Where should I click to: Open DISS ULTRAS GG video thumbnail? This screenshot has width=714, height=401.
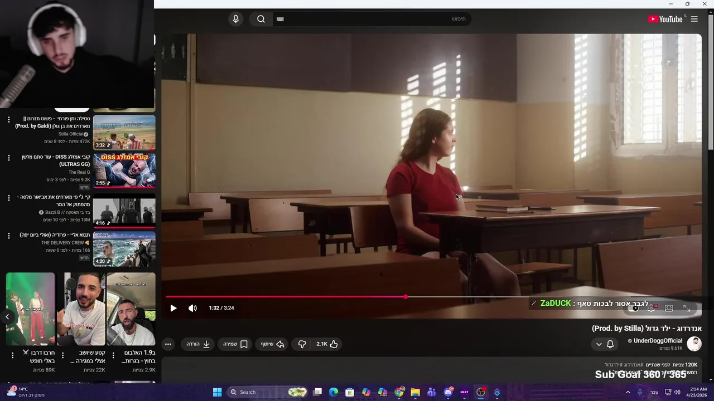pyautogui.click(x=124, y=170)
